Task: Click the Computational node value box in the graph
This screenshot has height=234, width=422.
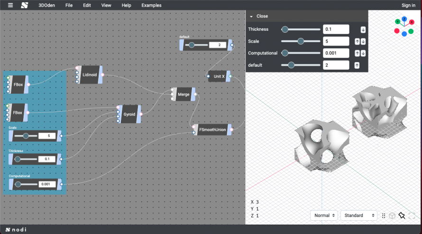Action: click(x=47, y=184)
